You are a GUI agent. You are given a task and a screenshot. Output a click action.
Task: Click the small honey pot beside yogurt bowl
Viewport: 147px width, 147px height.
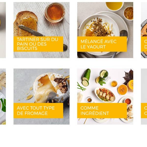click(128, 13)
